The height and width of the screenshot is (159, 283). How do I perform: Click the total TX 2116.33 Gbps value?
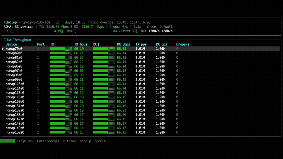click(58, 27)
